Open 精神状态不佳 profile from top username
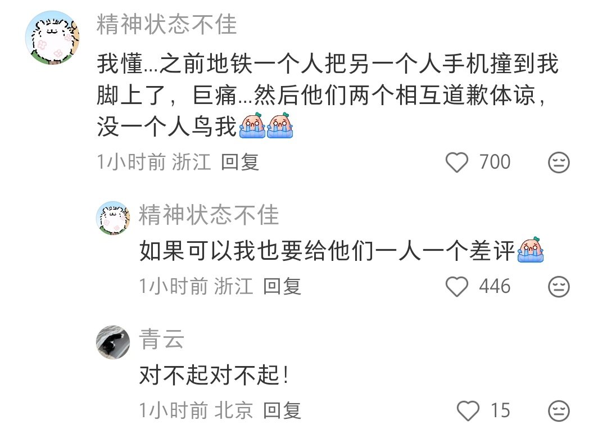607x438 pixels. click(166, 24)
